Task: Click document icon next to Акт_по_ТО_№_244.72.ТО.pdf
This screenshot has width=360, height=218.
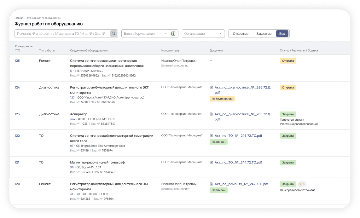Action: (211, 162)
